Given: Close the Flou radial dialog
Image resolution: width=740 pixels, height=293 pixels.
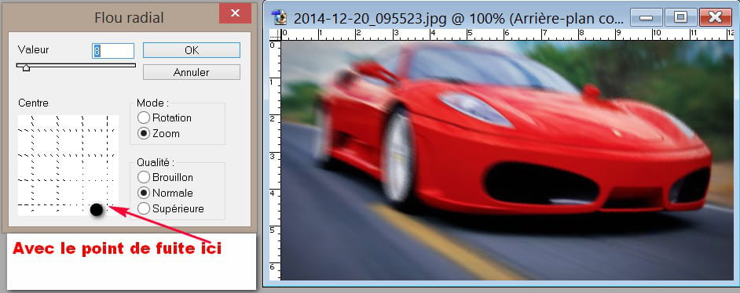Looking at the screenshot, I should click(235, 13).
